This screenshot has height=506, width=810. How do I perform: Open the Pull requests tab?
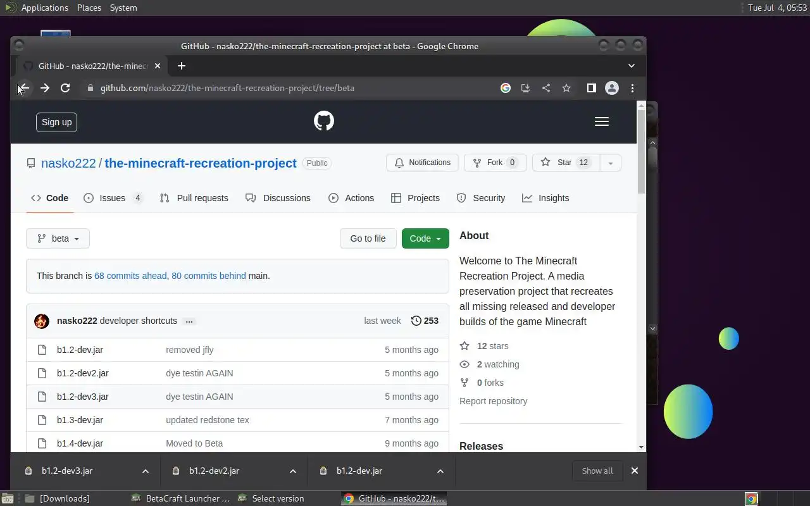(194, 198)
